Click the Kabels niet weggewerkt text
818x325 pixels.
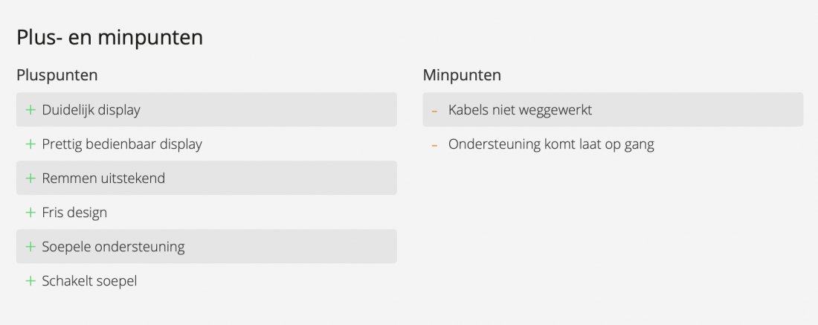[x=520, y=110]
